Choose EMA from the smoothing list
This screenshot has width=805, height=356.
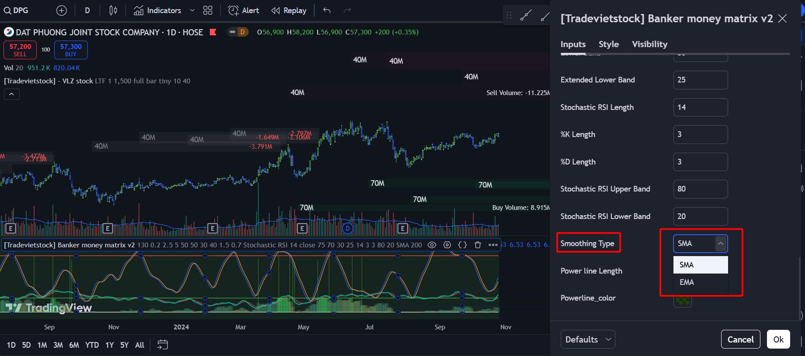point(701,282)
